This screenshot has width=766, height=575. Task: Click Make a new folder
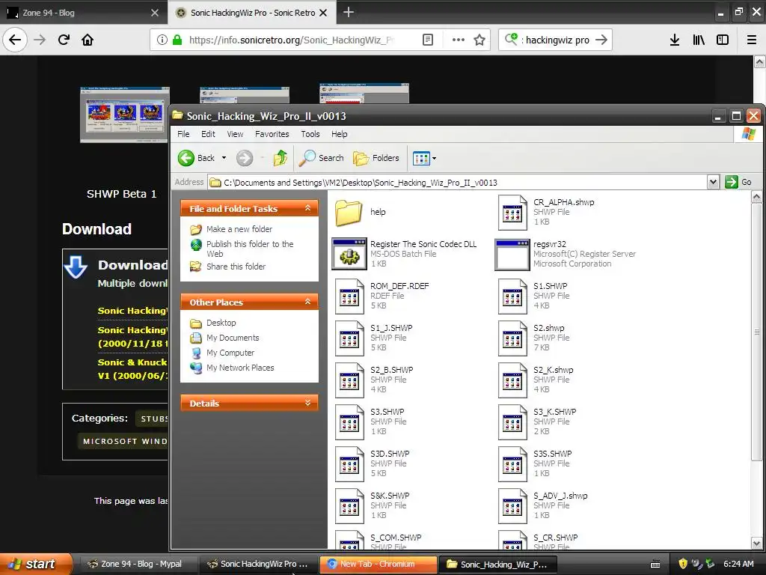point(239,229)
